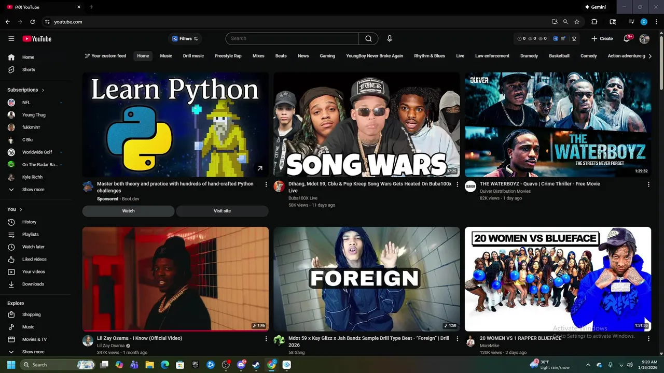Click the YouTube logo
Image resolution: width=664 pixels, height=373 pixels.
[x=37, y=39]
